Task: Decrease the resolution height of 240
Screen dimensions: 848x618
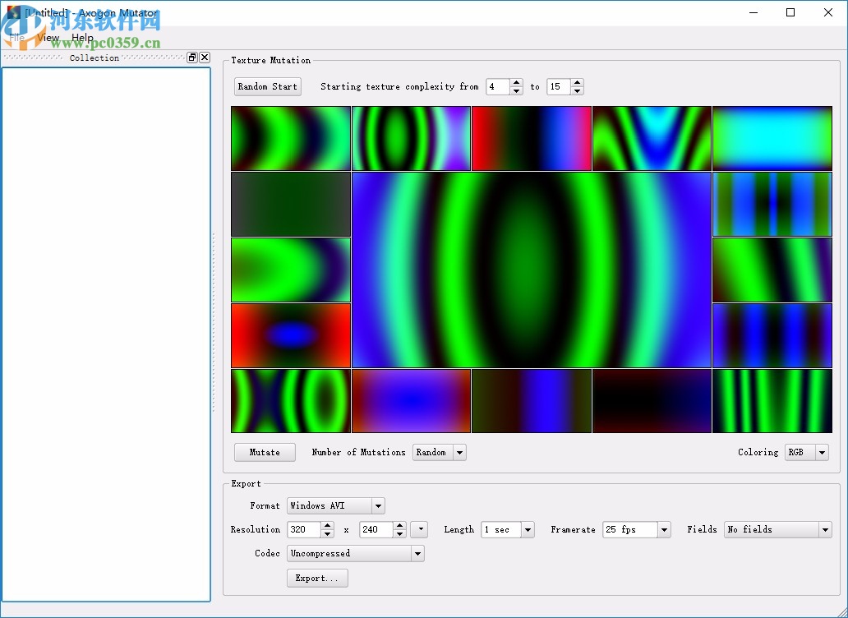Action: (x=399, y=534)
